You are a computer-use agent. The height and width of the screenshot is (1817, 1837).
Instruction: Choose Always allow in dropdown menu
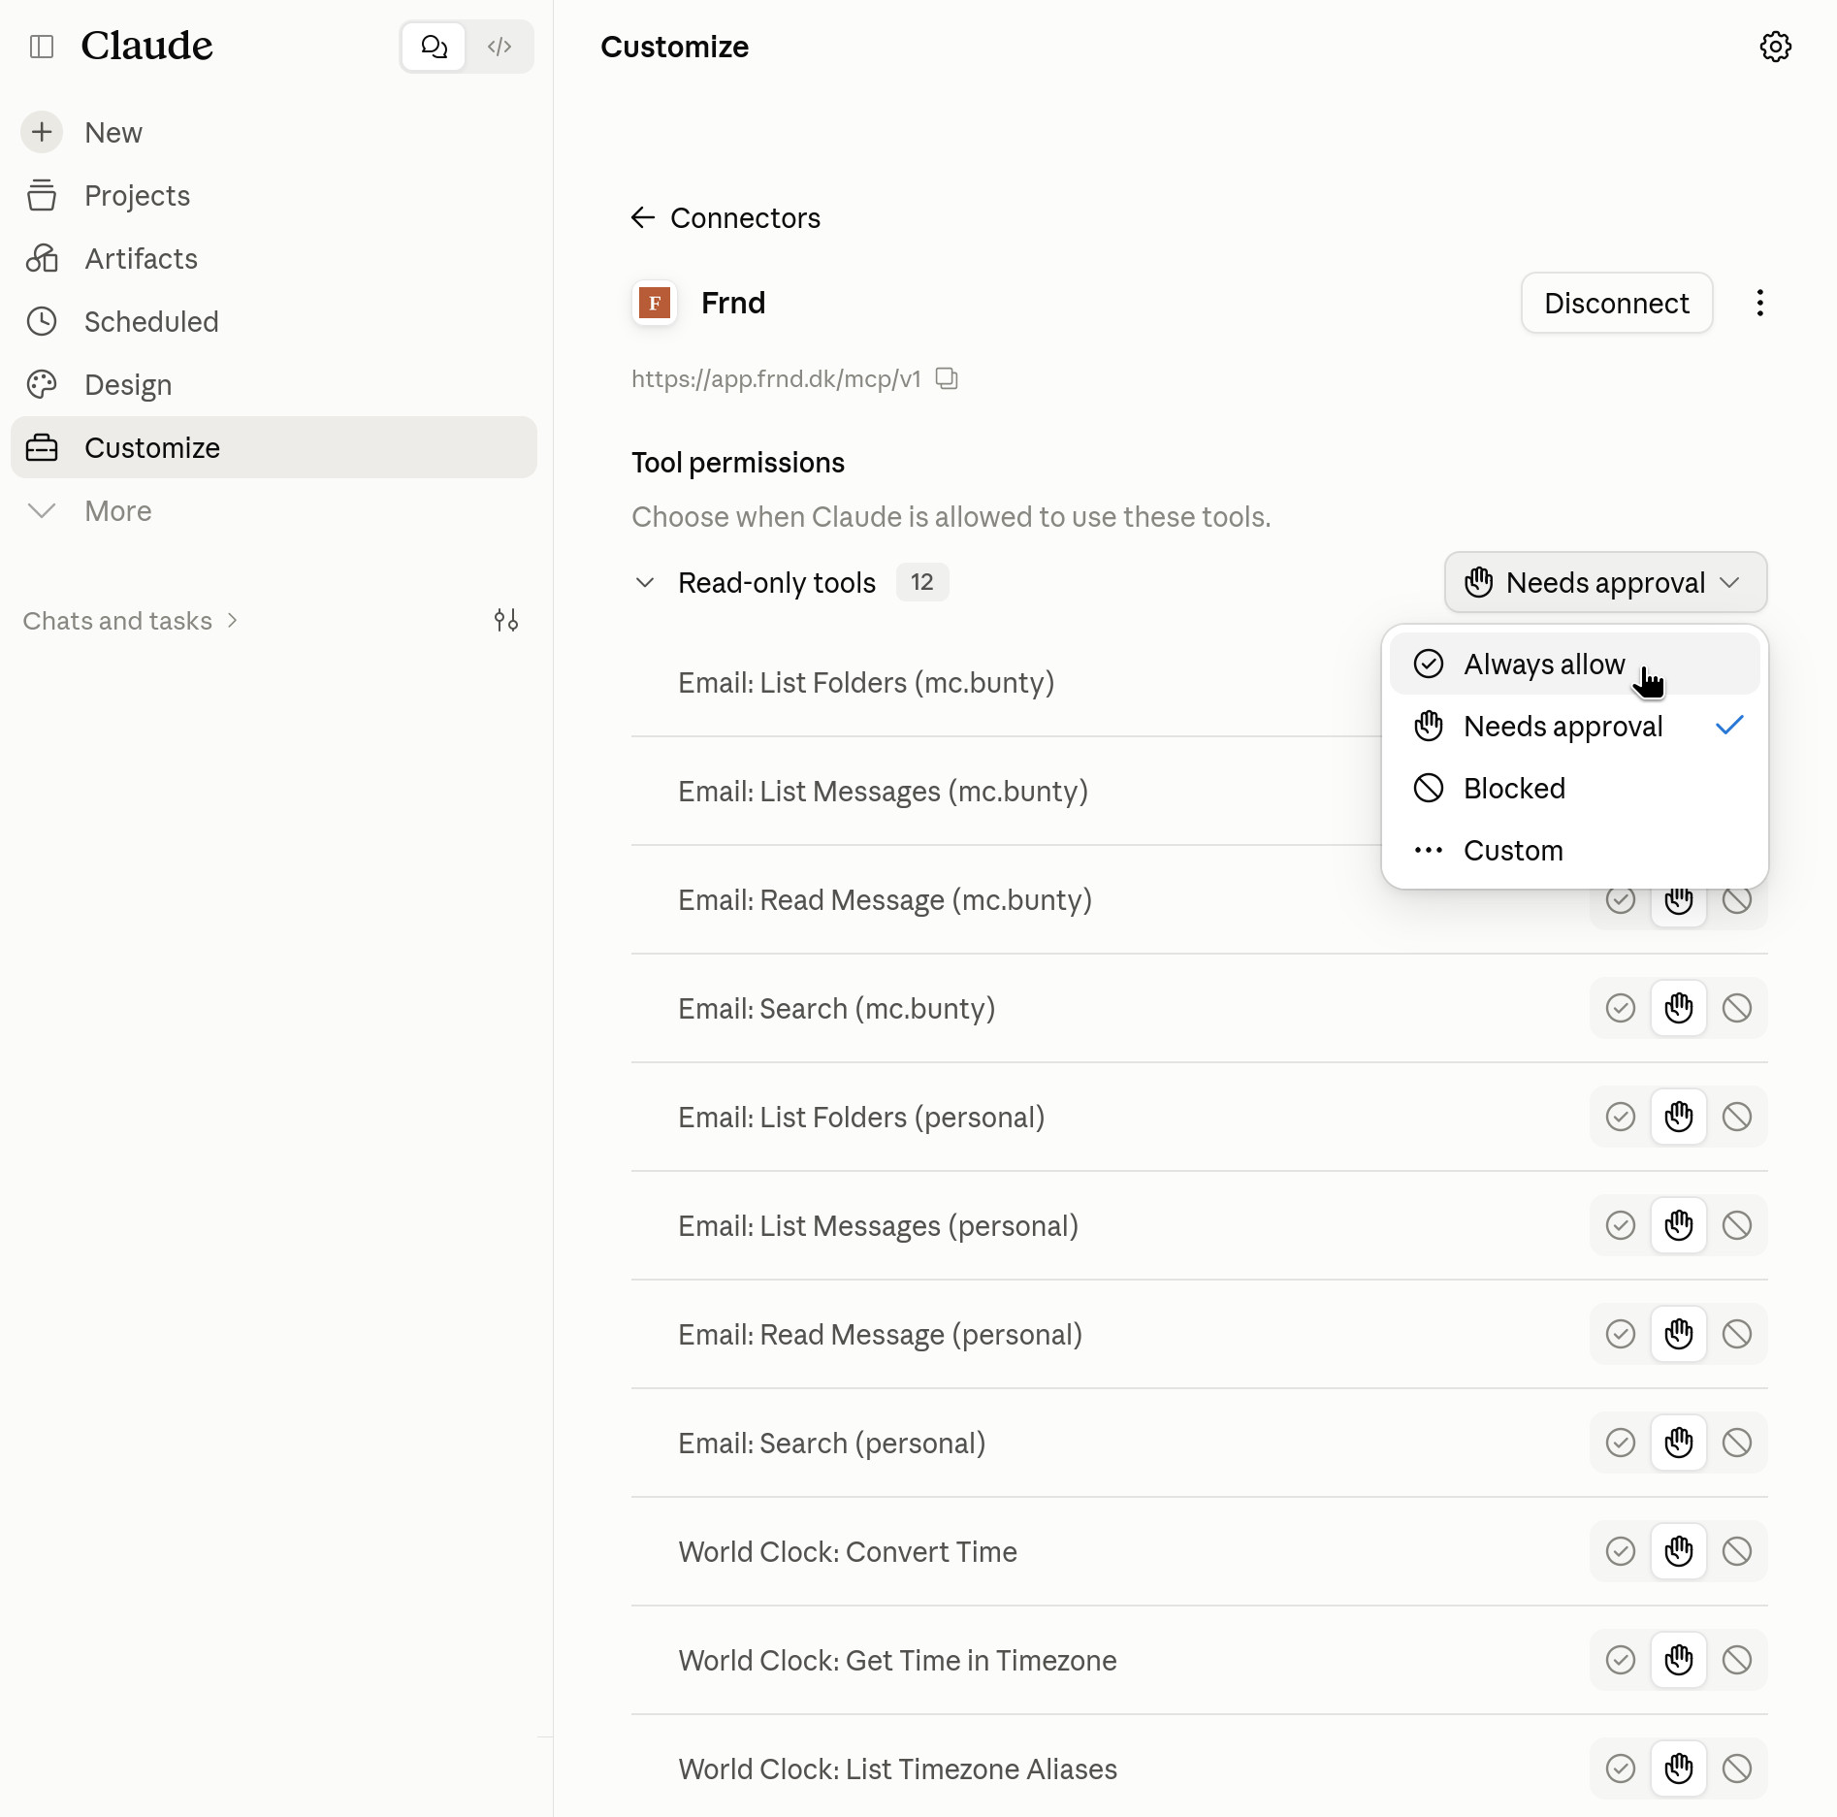pos(1574,664)
